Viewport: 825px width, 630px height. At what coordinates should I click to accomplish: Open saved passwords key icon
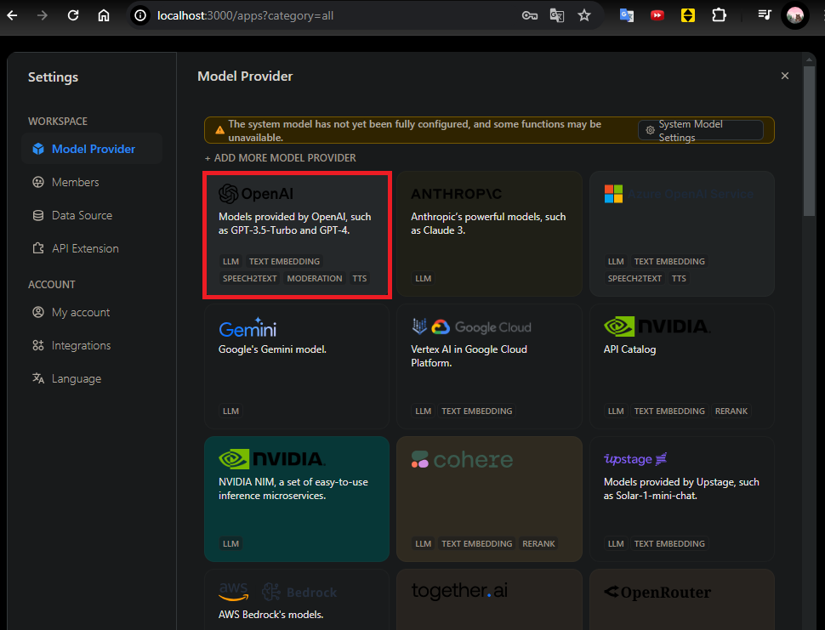pyautogui.click(x=529, y=16)
